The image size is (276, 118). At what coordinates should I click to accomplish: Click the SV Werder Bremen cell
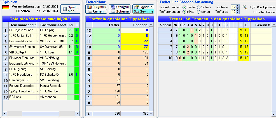pyautogui.click(x=22, y=47)
